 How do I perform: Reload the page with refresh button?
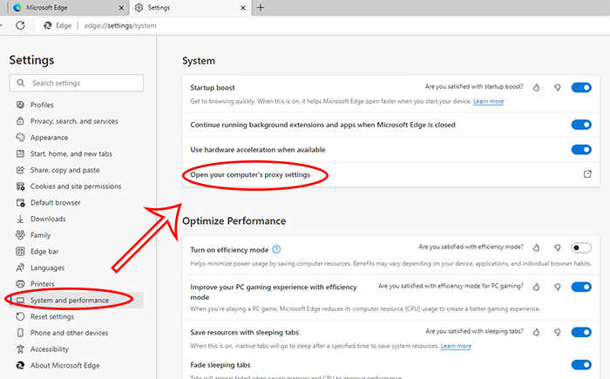(20, 25)
